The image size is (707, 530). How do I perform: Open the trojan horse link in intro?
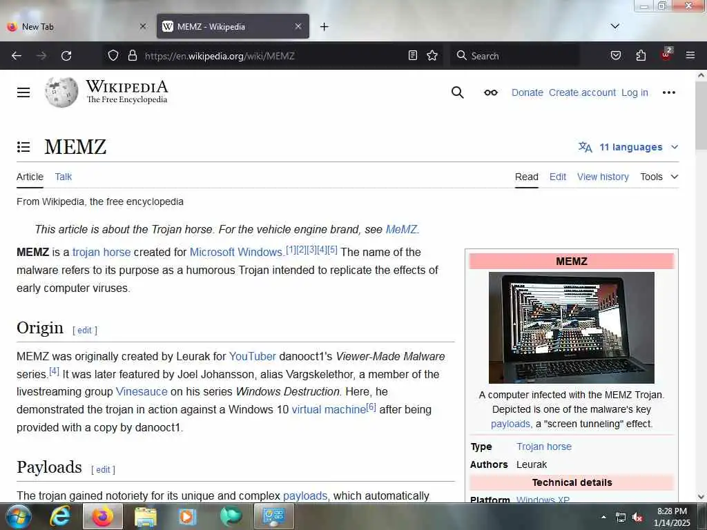101,252
